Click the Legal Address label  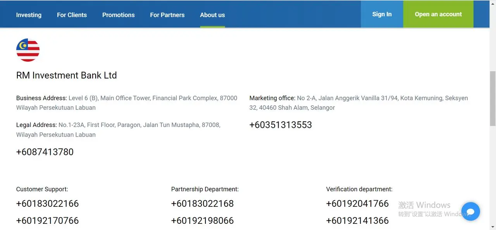[36, 125]
